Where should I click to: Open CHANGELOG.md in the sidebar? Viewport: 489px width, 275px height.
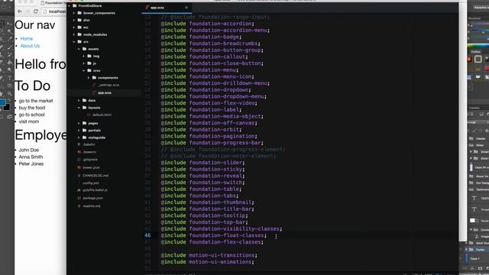pyautogui.click(x=96, y=176)
